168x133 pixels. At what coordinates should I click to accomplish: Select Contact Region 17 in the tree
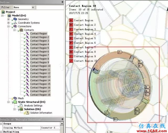click(40, 91)
